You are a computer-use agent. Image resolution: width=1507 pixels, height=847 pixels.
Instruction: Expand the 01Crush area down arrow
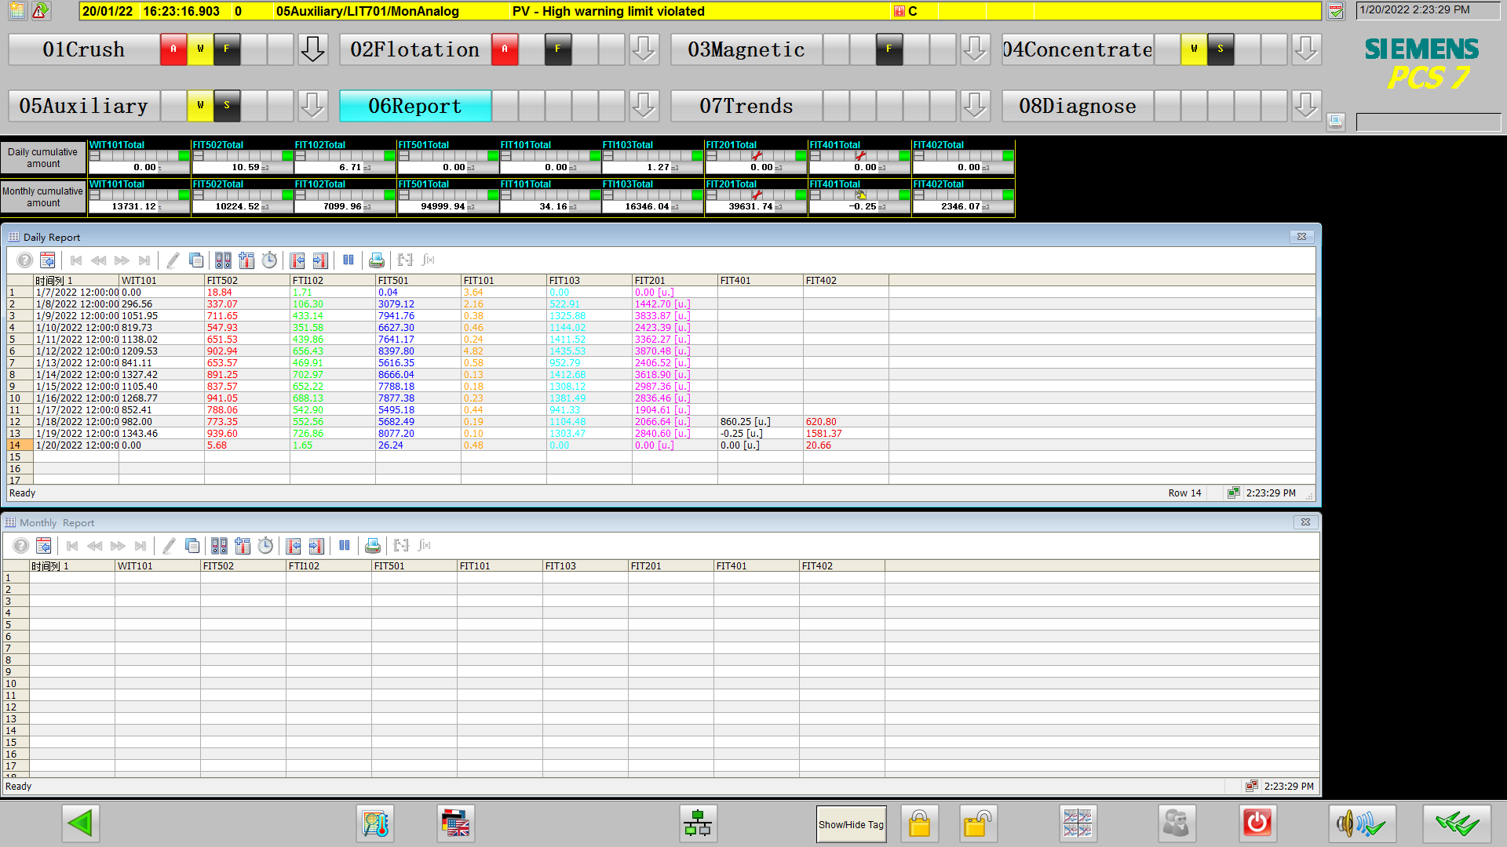pyautogui.click(x=312, y=49)
